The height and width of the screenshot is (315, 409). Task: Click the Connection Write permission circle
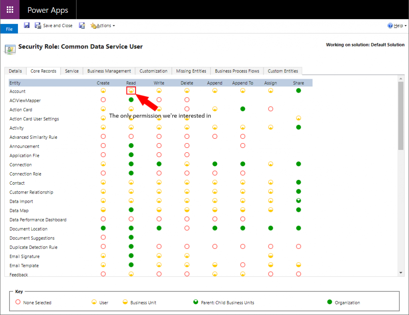tap(159, 164)
